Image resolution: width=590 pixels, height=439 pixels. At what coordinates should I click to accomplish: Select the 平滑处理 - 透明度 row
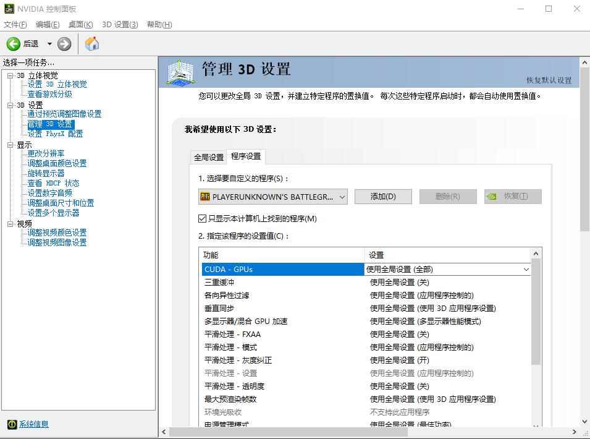pyautogui.click(x=366, y=386)
